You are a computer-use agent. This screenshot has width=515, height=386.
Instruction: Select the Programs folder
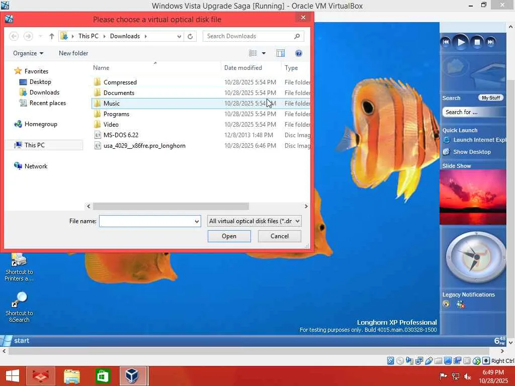(200, 114)
